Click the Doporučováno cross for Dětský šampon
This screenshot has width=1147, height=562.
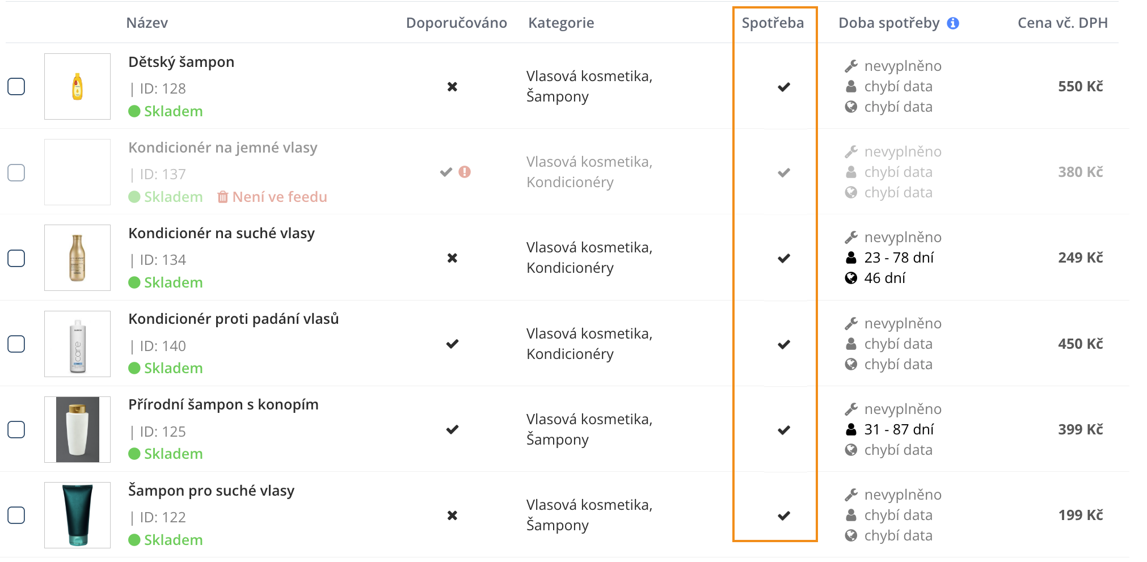click(452, 87)
